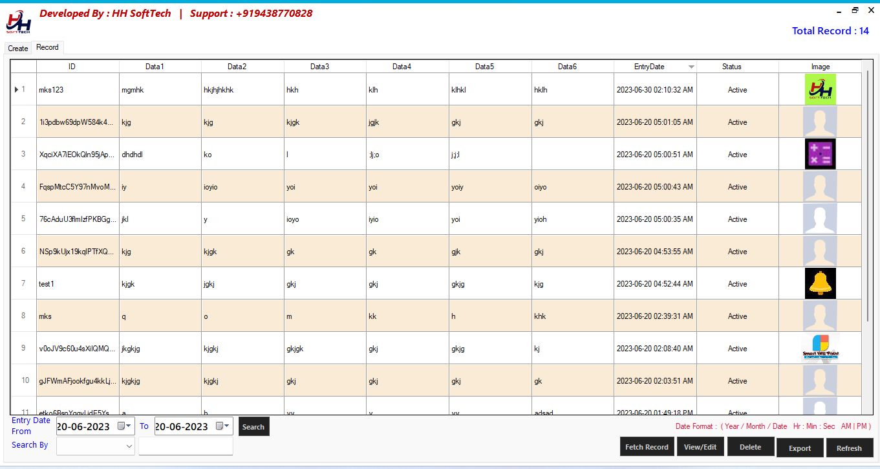Click the Refresh button
This screenshot has width=880, height=469.
[849, 448]
